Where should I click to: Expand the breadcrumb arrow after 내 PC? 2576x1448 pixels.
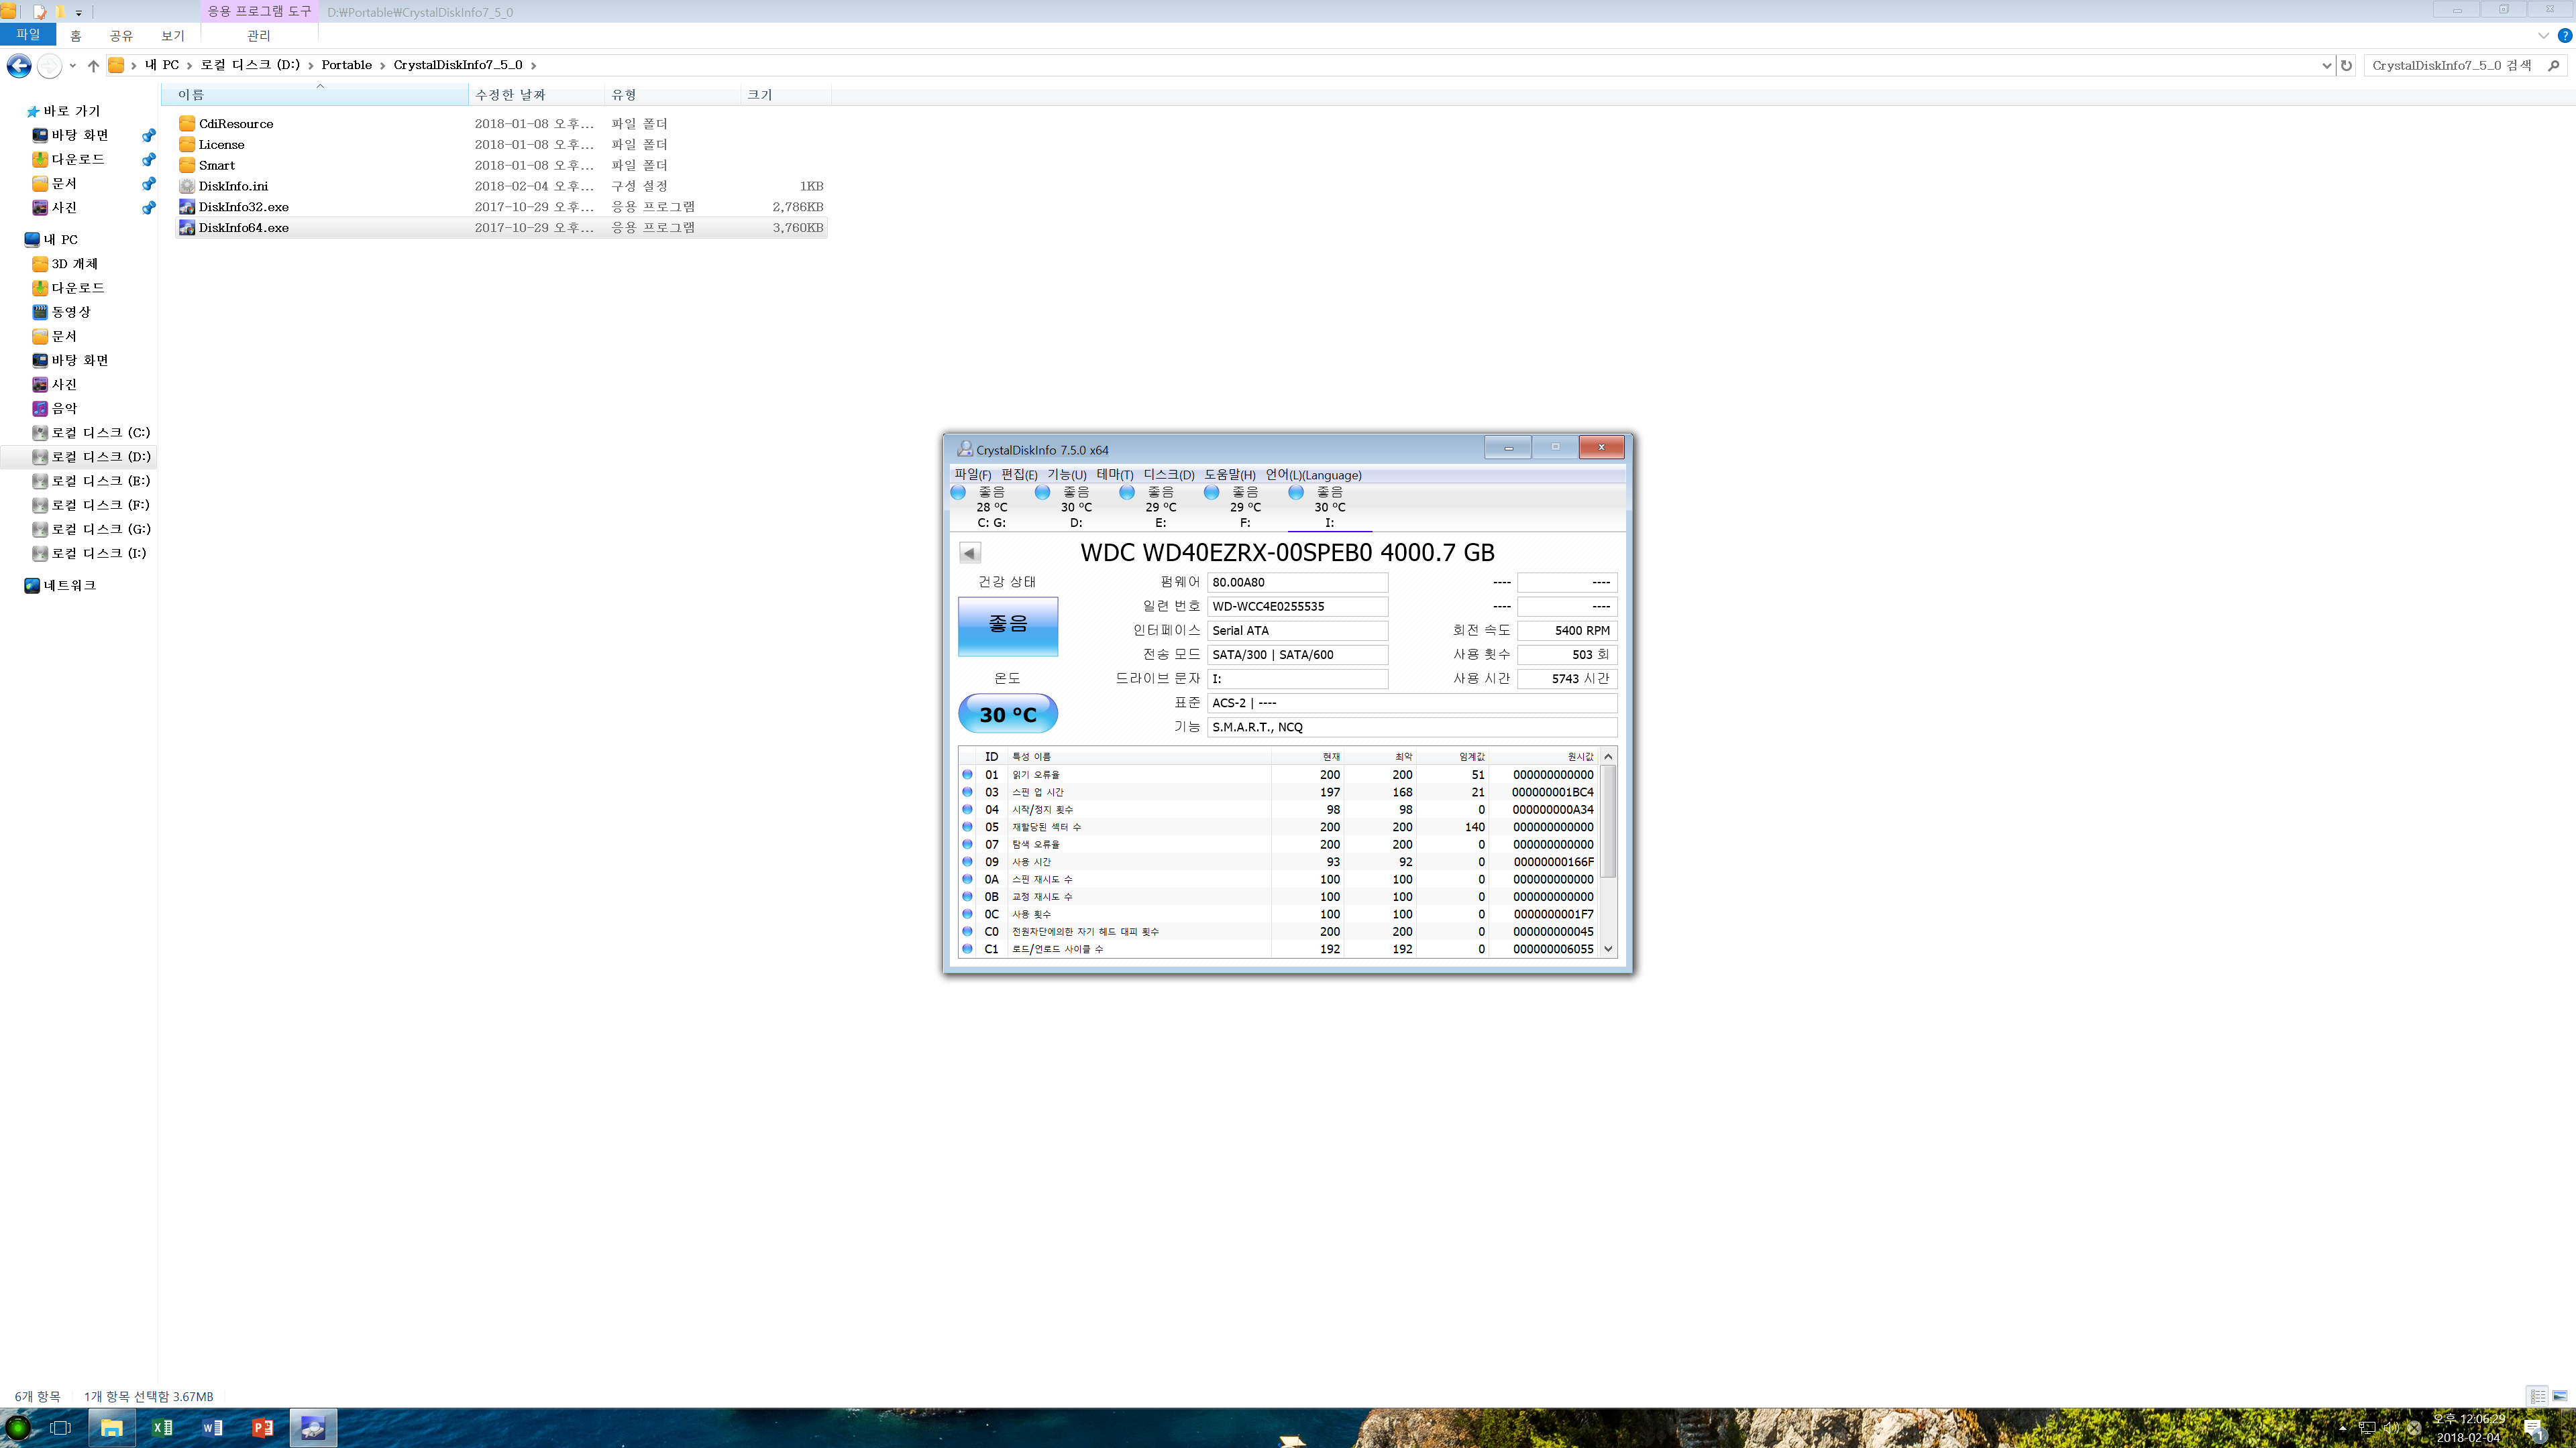[x=189, y=66]
